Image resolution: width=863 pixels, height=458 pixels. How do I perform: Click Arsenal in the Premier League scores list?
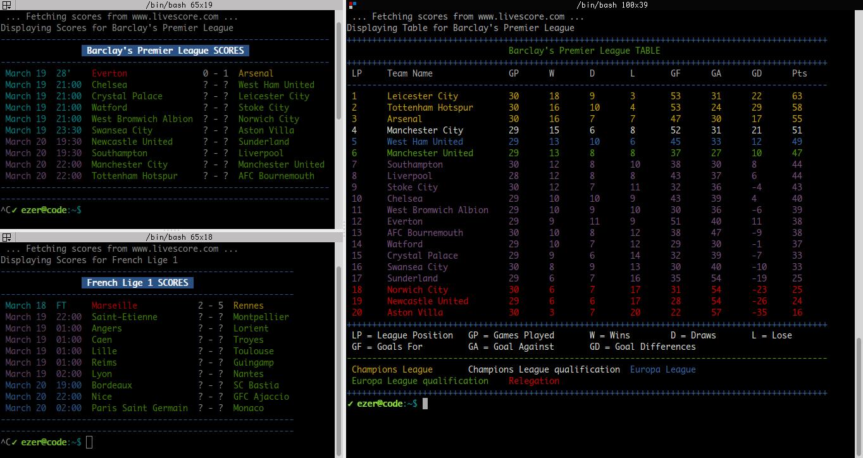(256, 73)
